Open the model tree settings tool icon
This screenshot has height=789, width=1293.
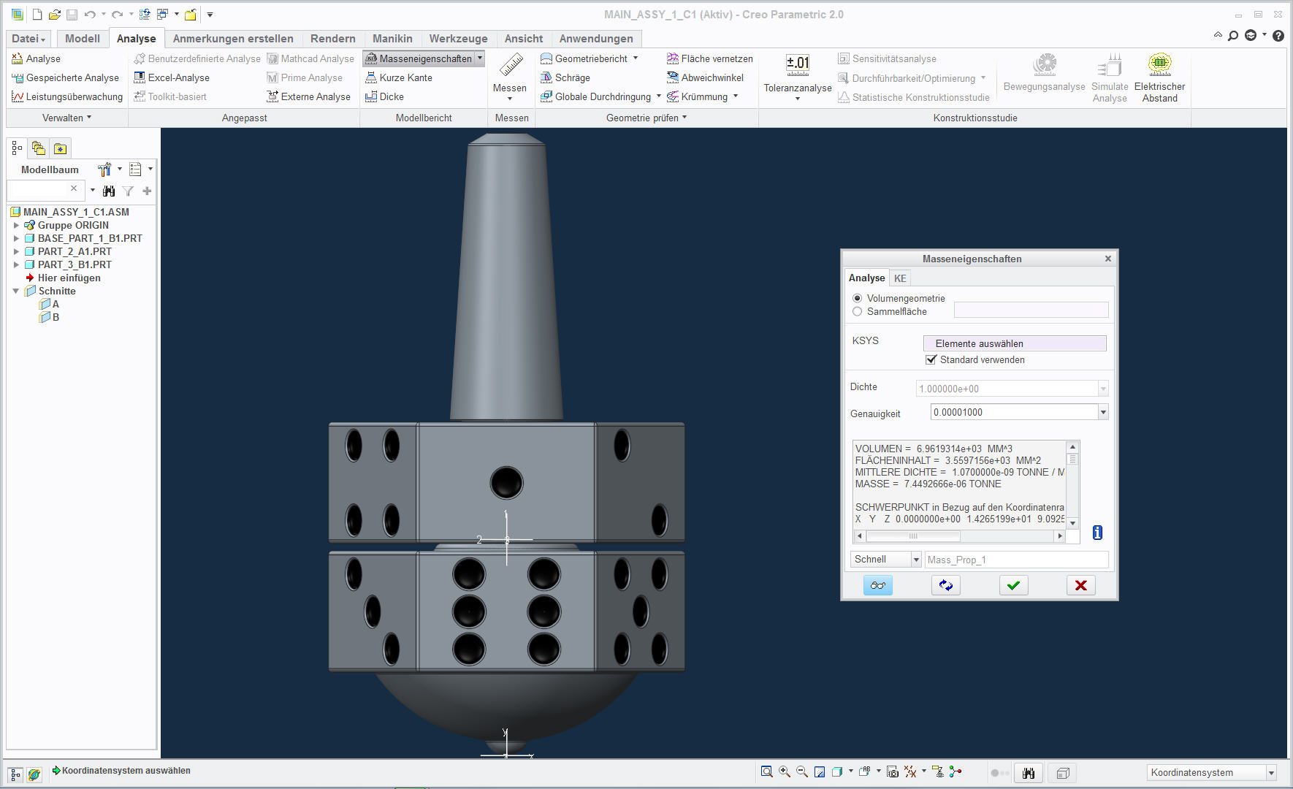104,169
